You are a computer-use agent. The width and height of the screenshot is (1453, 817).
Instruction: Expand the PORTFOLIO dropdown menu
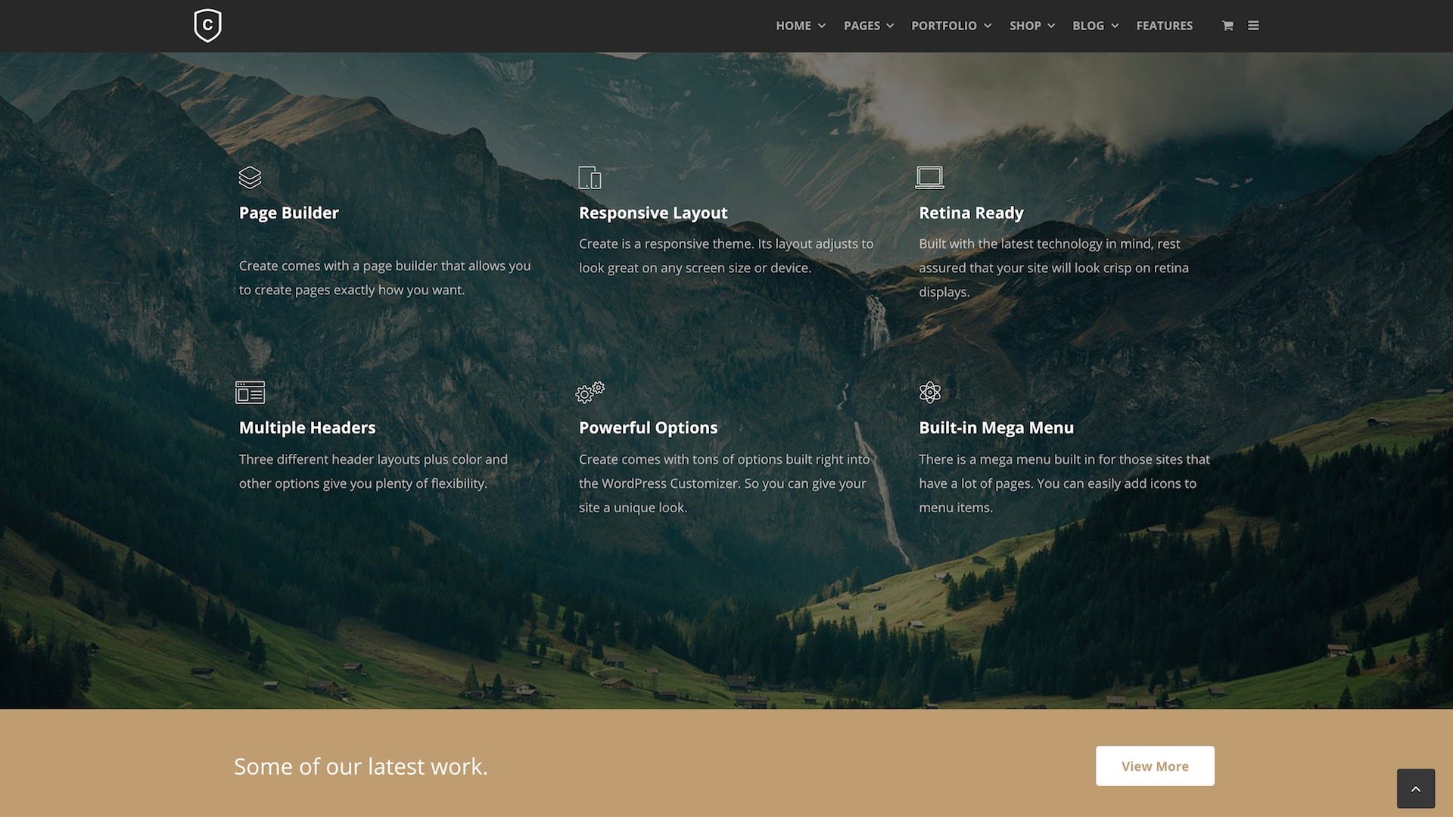pyautogui.click(x=951, y=26)
